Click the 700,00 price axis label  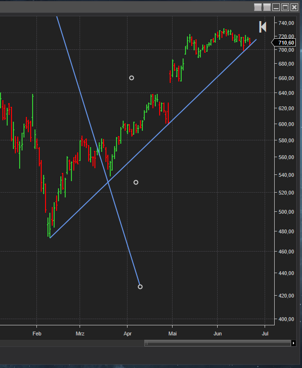click(286, 50)
